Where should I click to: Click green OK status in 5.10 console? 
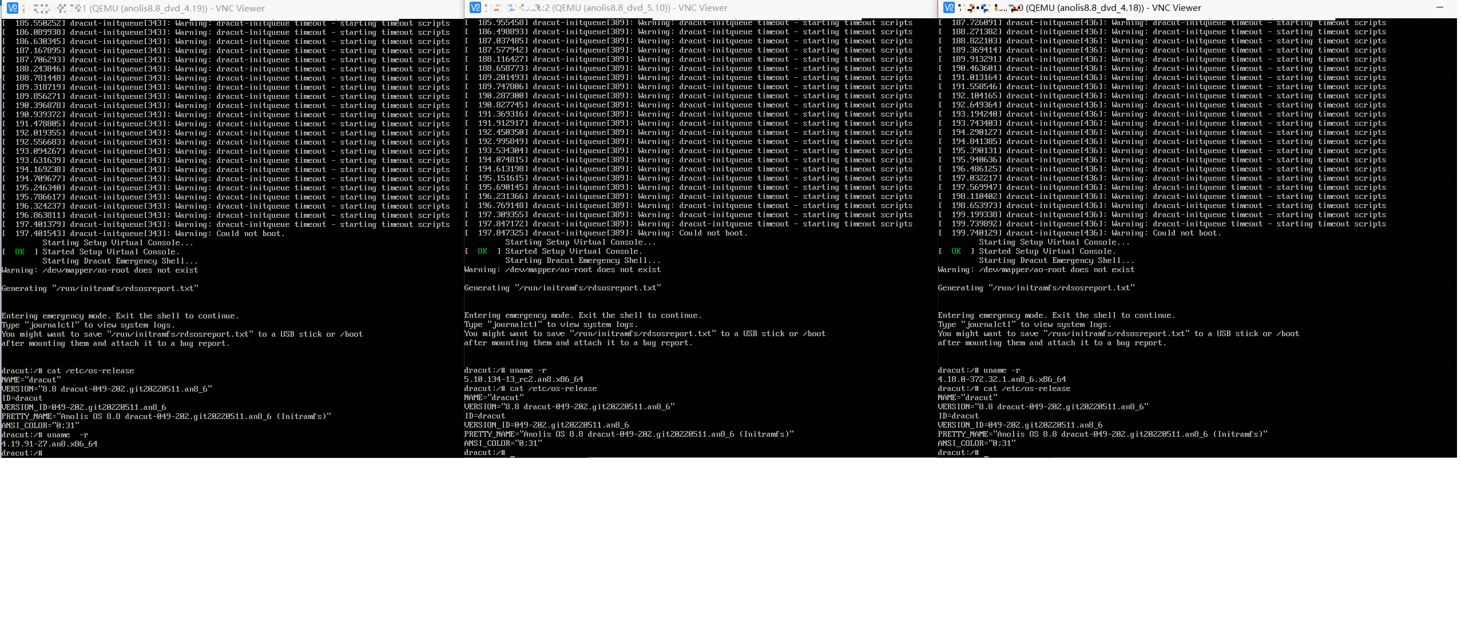pos(483,252)
